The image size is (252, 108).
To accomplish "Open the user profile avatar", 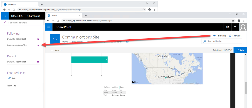I will pos(243,27).
